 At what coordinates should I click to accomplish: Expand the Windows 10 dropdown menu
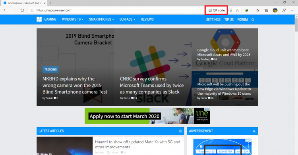pyautogui.click(x=73, y=19)
